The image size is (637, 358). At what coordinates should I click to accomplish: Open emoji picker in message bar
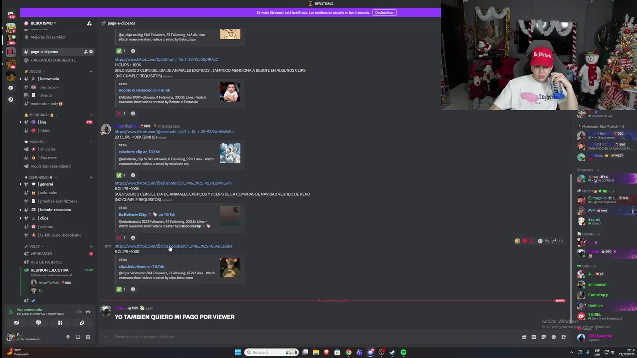(x=553, y=337)
